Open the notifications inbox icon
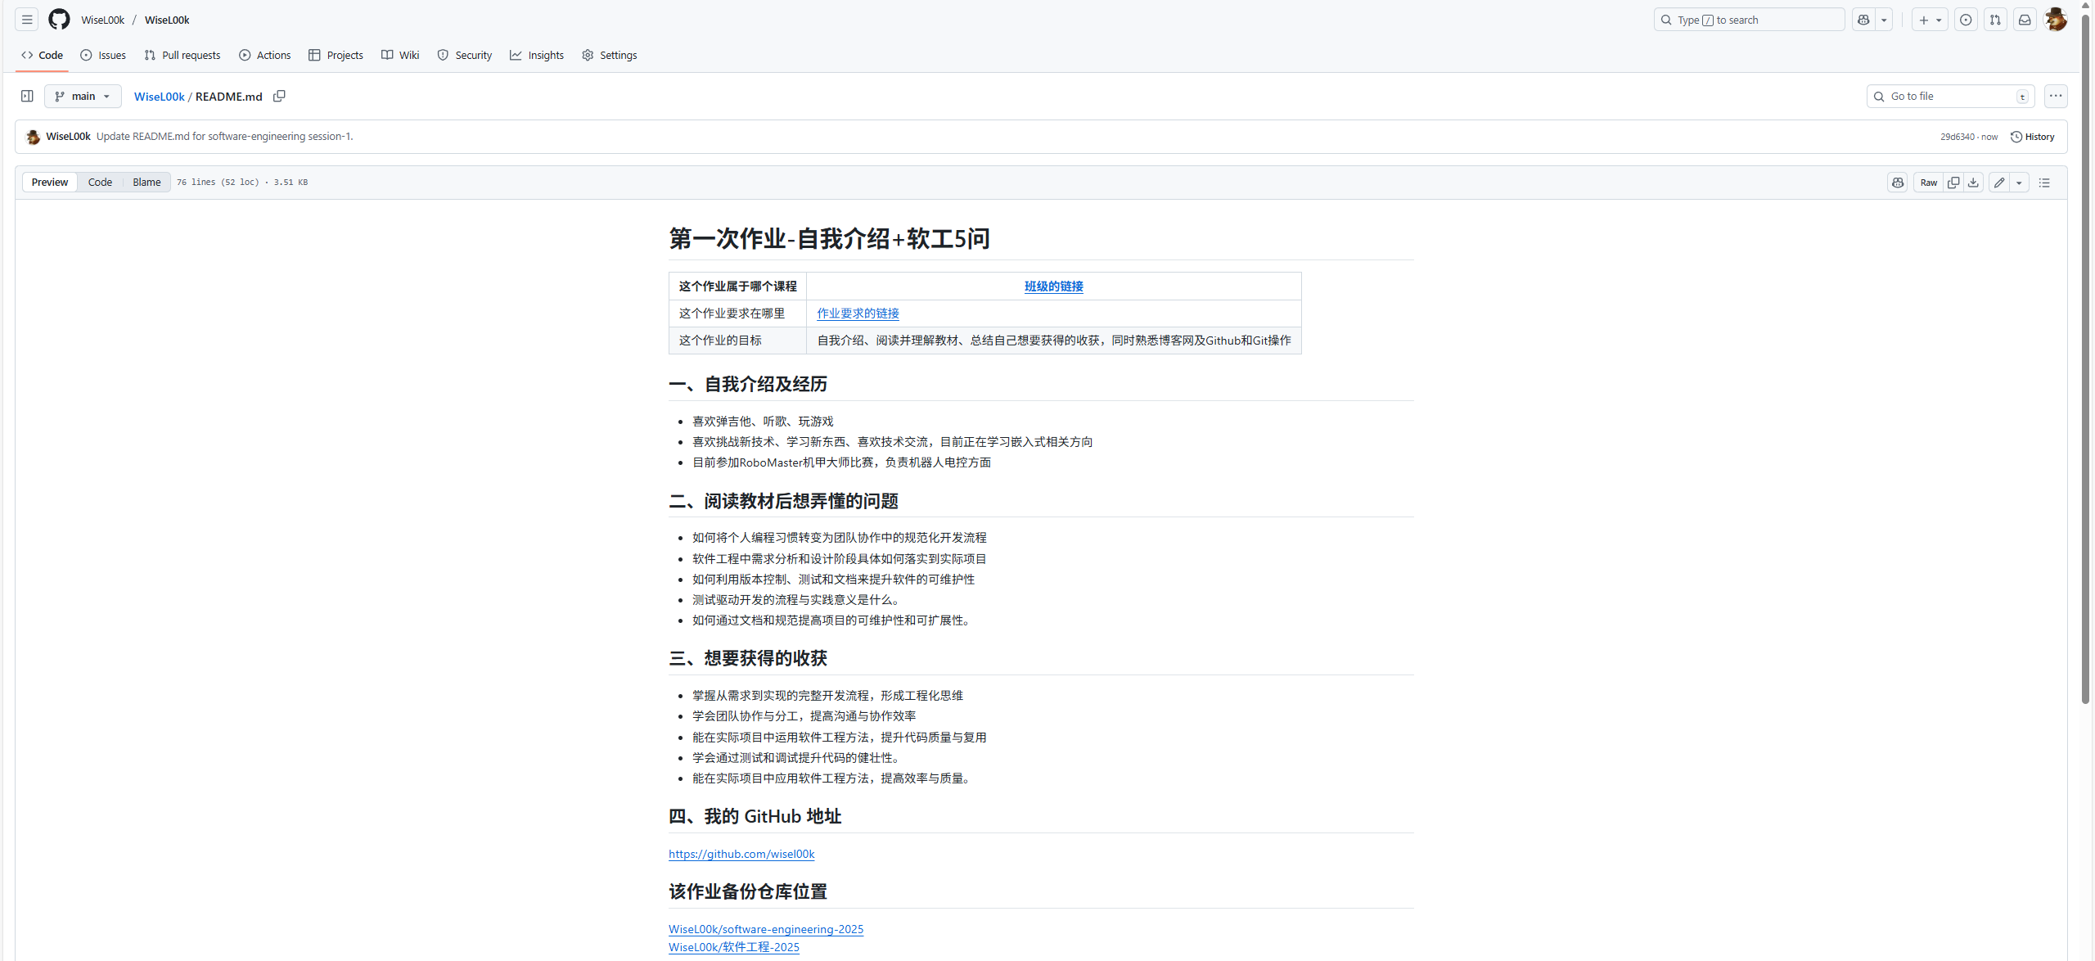 (2025, 20)
